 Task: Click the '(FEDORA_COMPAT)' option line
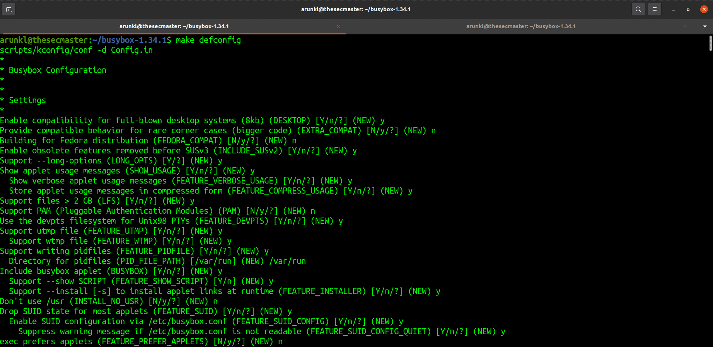tap(148, 141)
